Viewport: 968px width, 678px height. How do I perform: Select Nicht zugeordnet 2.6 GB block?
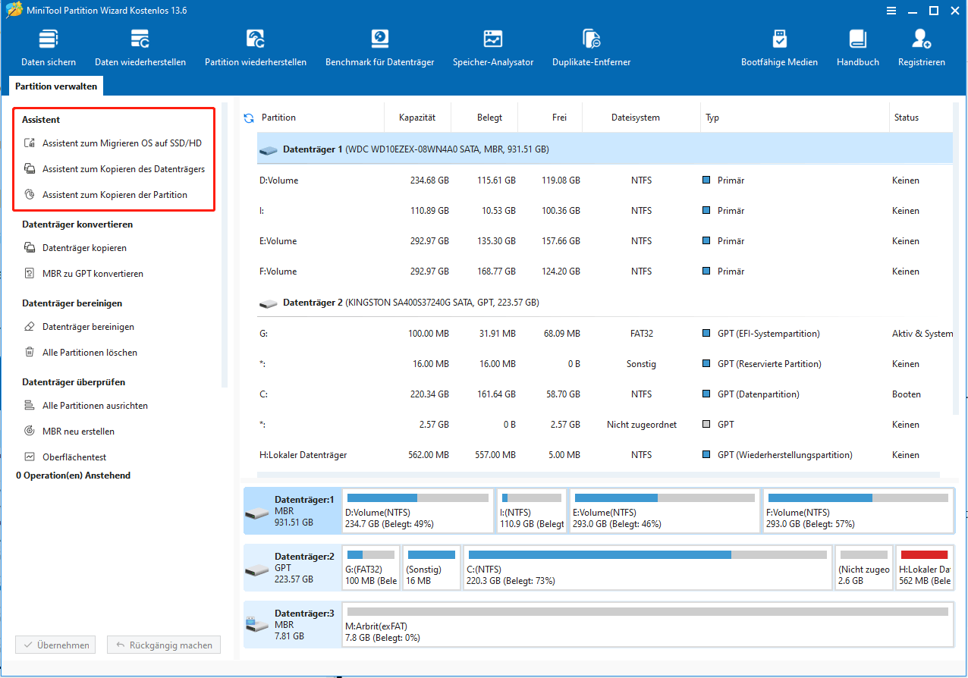[863, 568]
